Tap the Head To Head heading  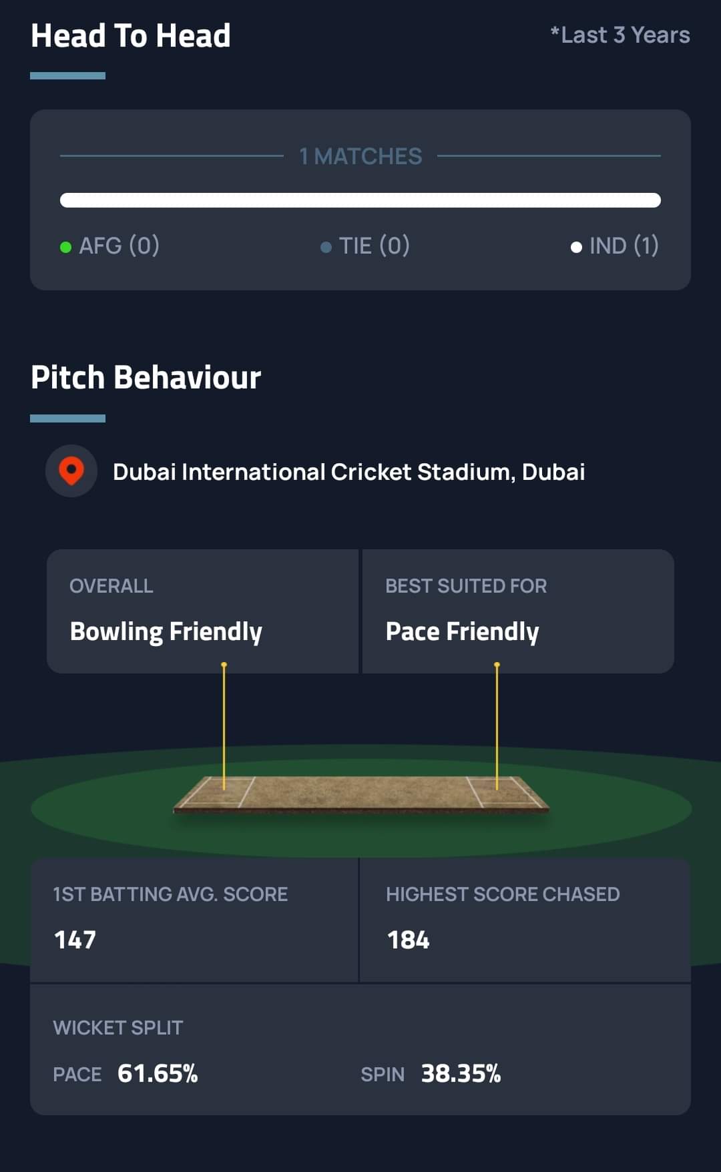tap(131, 36)
